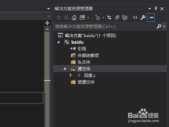Expand the 百度.c file node
This screenshot has width=169, height=127.
point(71,75)
